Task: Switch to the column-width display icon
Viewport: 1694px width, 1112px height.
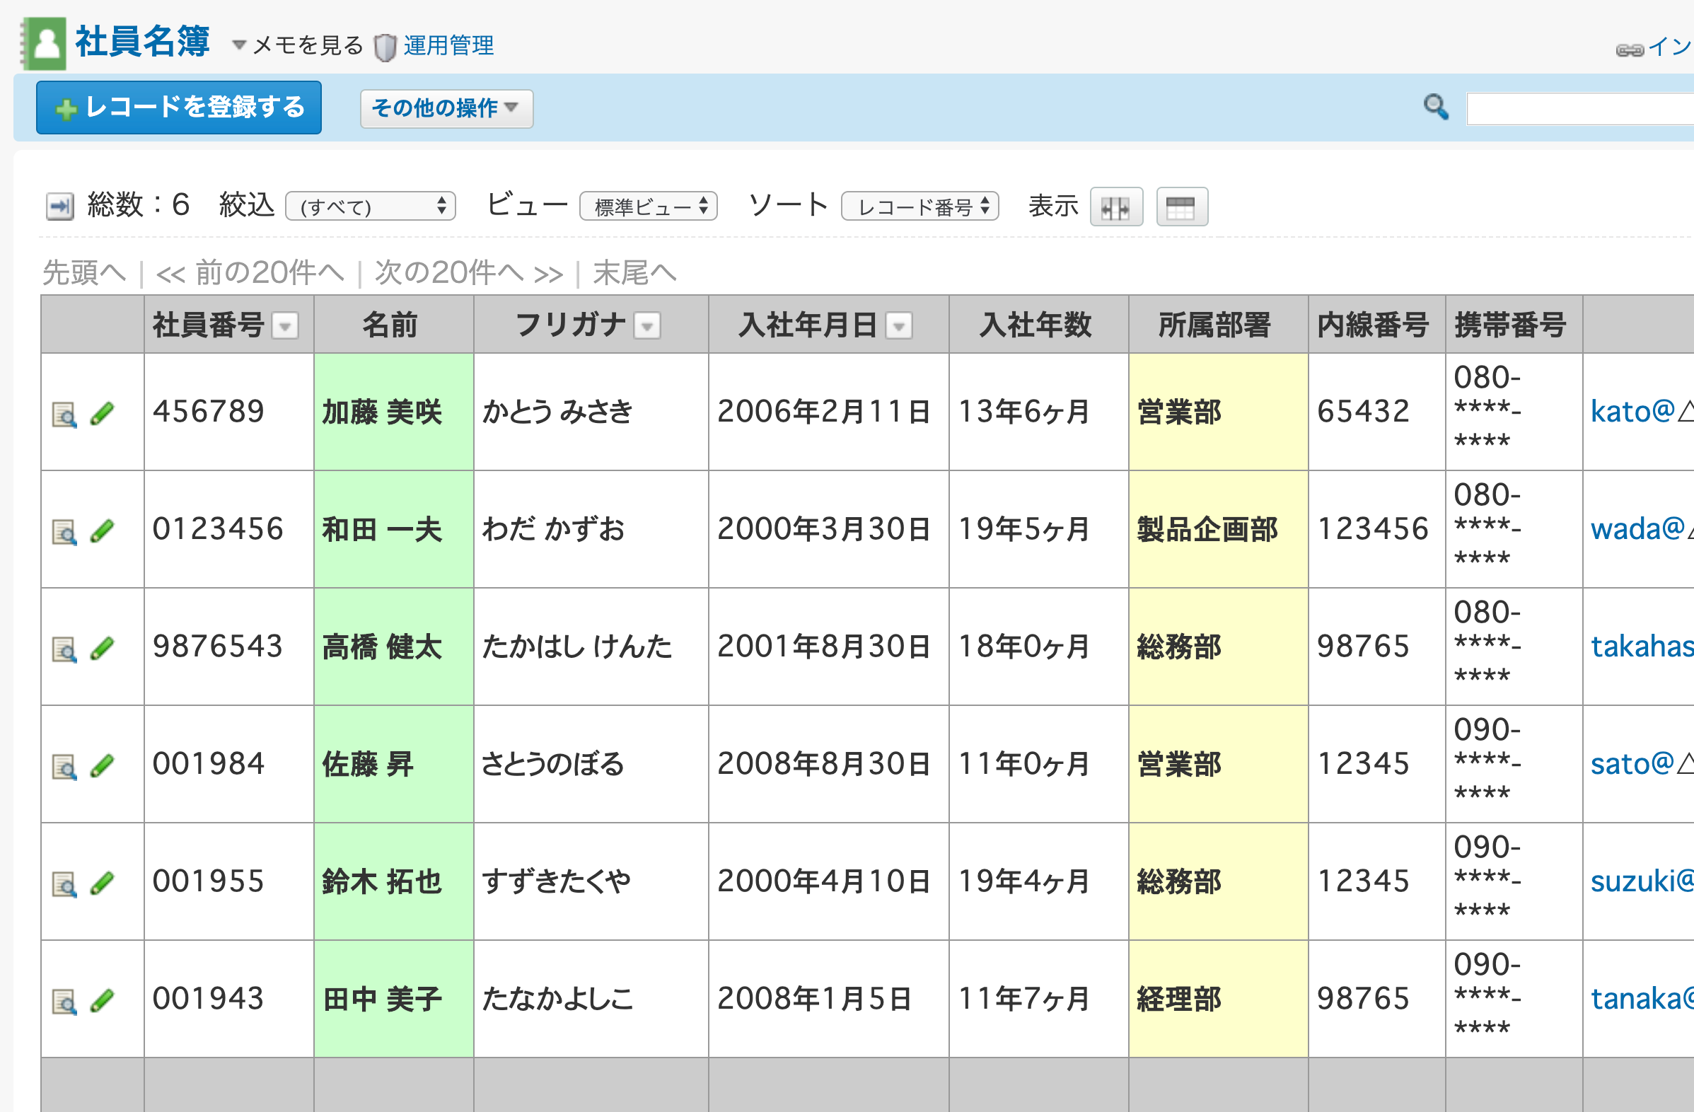Action: pos(1116,207)
